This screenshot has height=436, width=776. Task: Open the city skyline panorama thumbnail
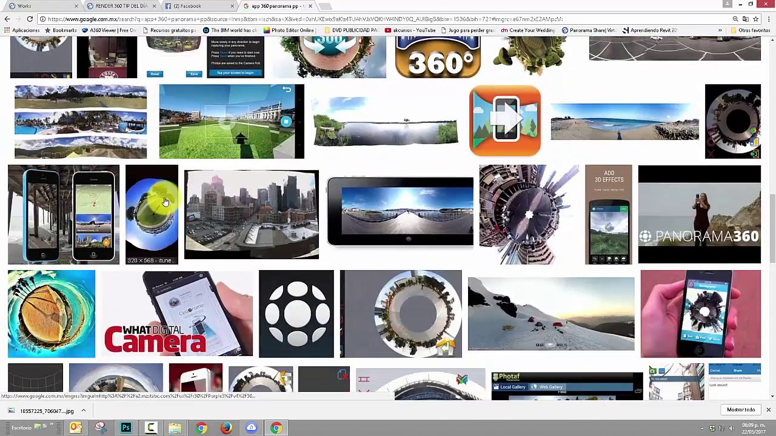click(x=251, y=214)
